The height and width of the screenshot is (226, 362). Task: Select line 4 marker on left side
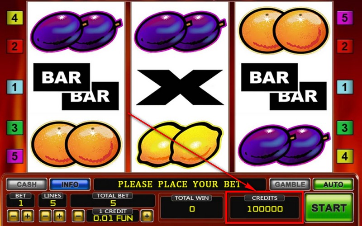coord(15,18)
